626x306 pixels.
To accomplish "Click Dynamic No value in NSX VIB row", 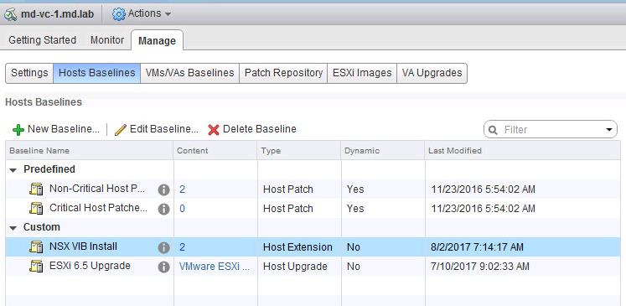I will point(354,247).
